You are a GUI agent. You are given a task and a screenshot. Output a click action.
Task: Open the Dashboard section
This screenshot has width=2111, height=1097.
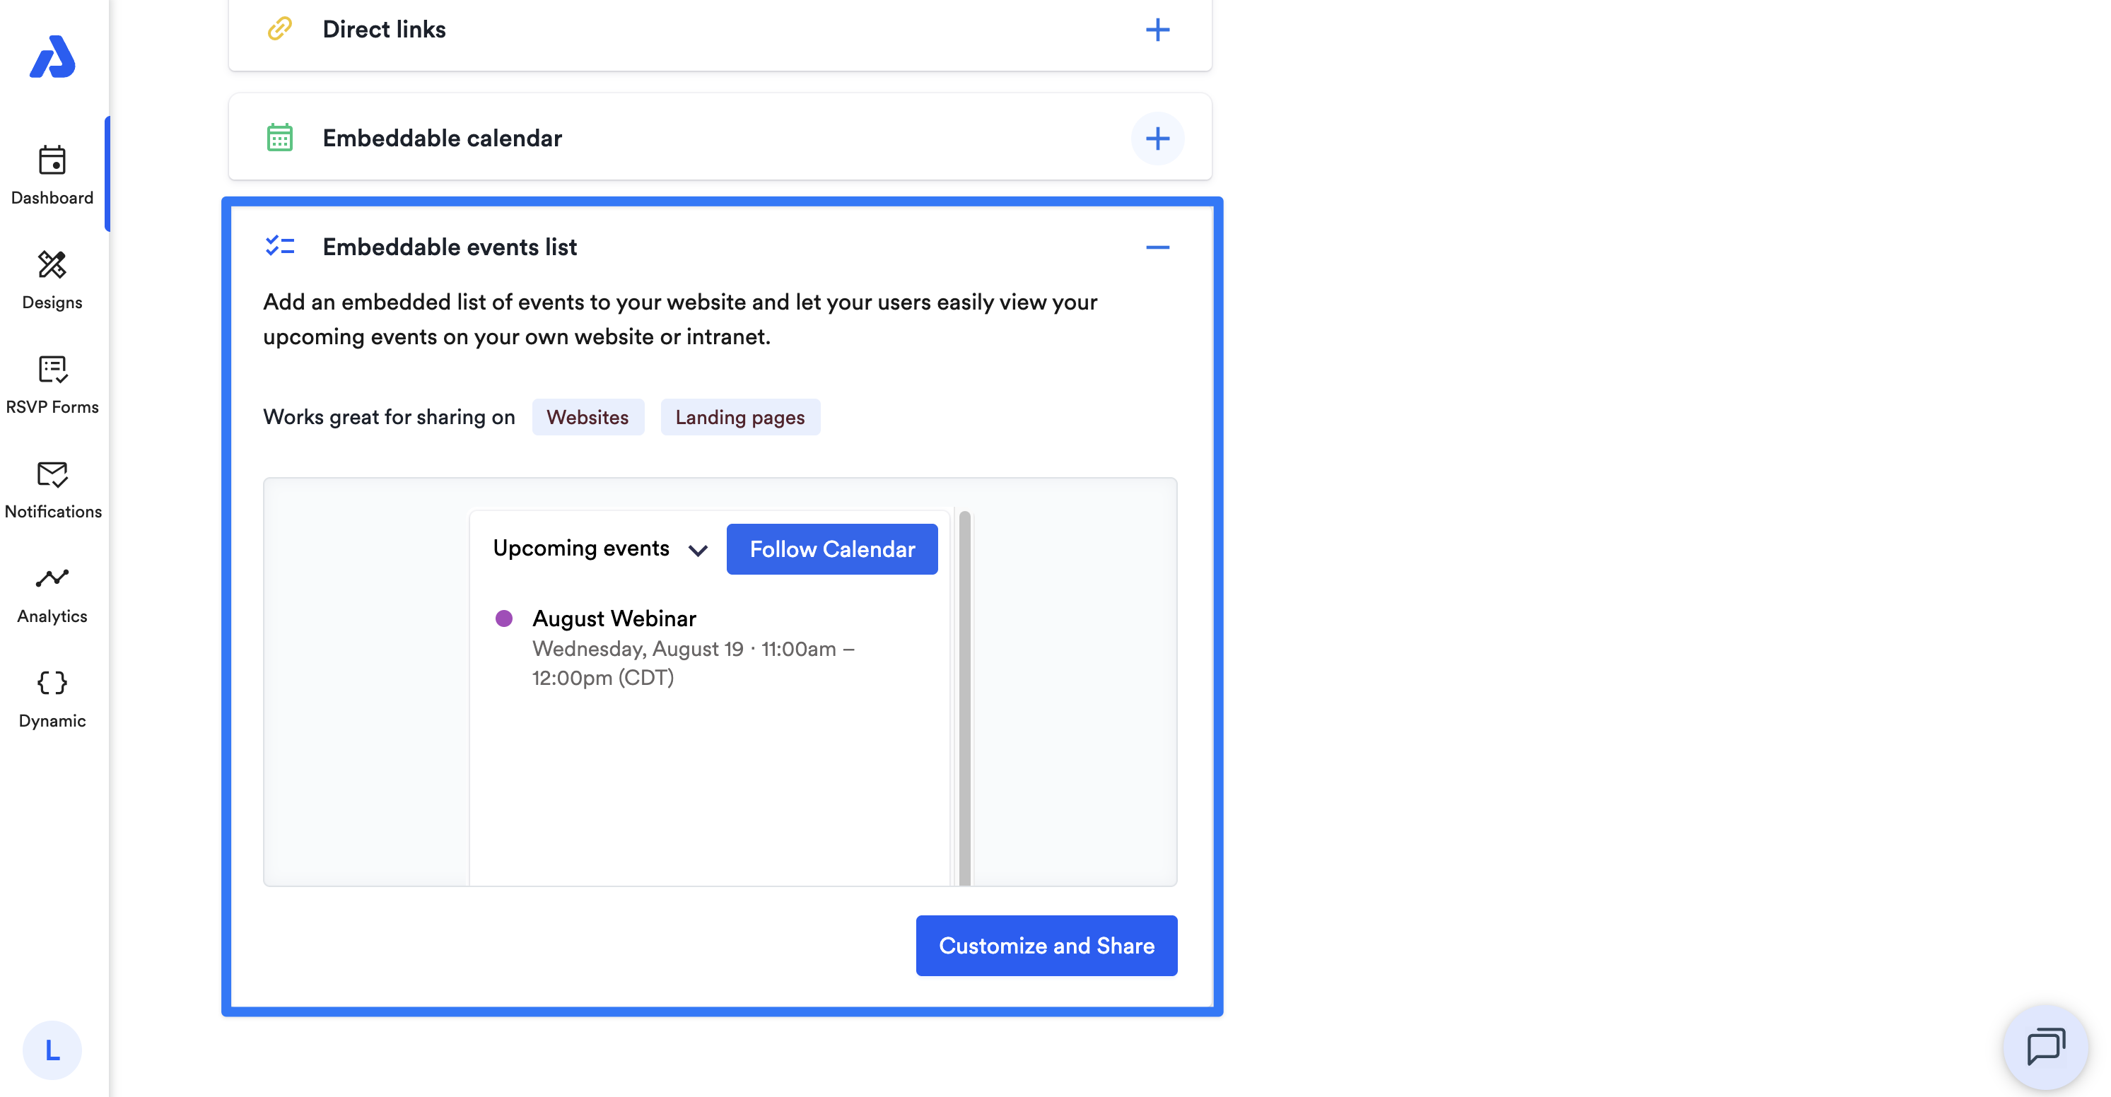[52, 175]
